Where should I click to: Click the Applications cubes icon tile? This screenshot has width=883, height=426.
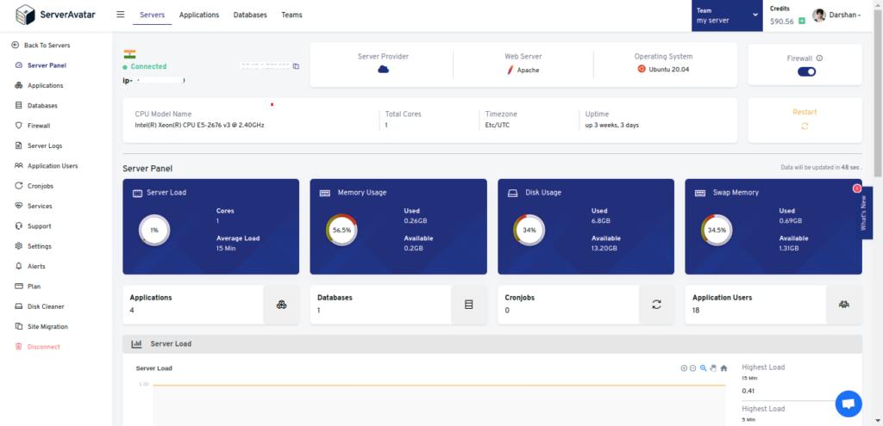coord(282,305)
